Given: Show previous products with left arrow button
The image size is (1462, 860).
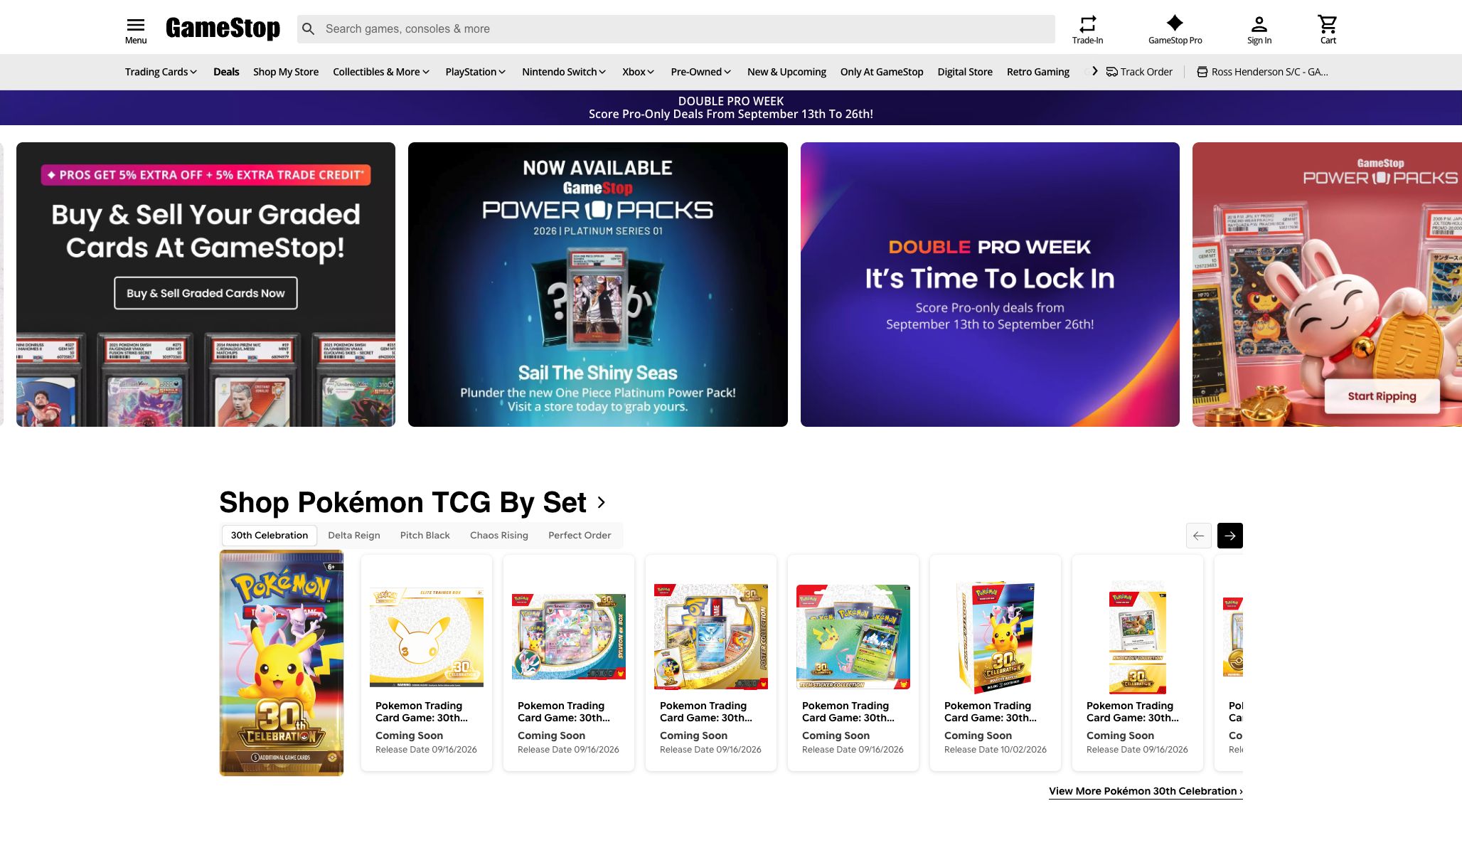Looking at the screenshot, I should 1198,536.
